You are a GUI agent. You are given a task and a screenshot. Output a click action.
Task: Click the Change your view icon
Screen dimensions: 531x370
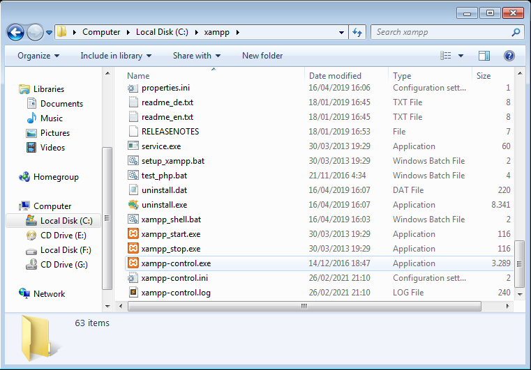445,56
